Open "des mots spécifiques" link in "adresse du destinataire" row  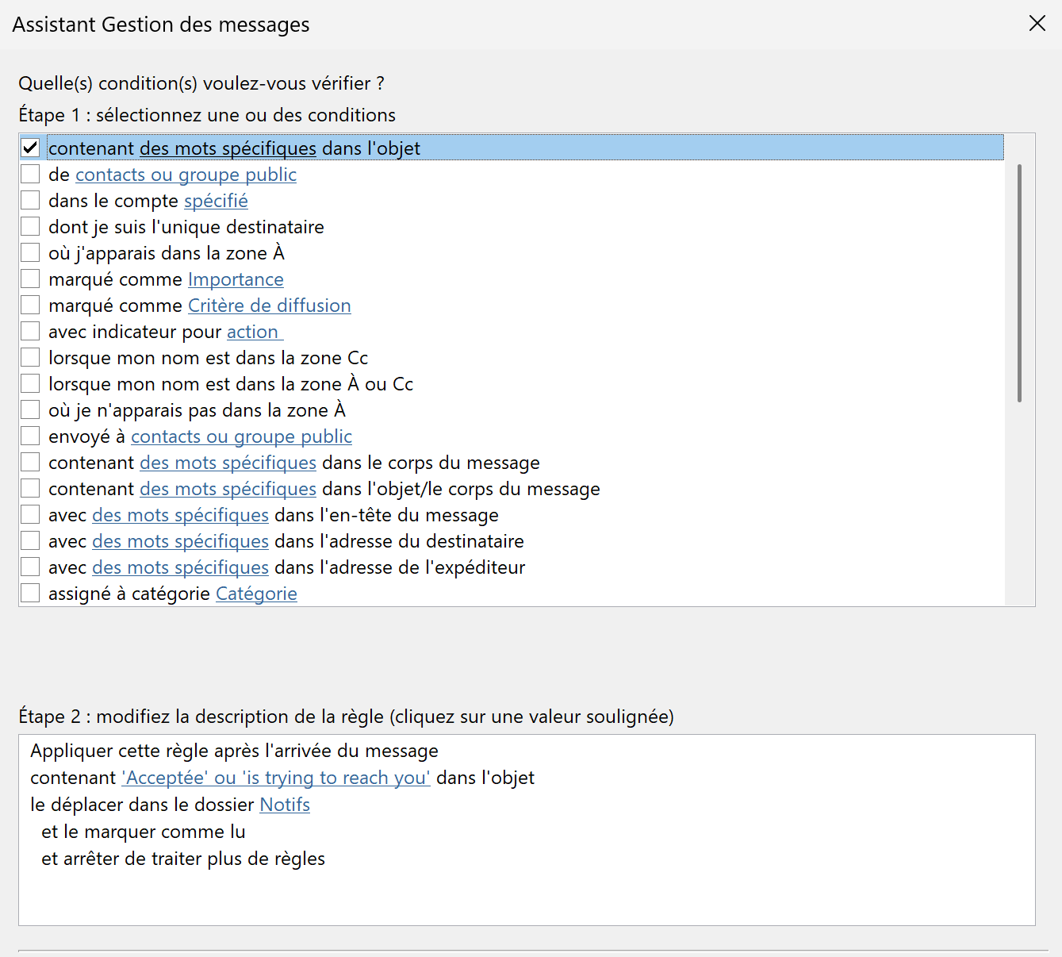pos(180,541)
